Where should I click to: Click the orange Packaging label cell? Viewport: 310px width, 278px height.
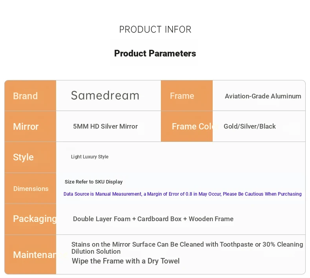click(30, 219)
